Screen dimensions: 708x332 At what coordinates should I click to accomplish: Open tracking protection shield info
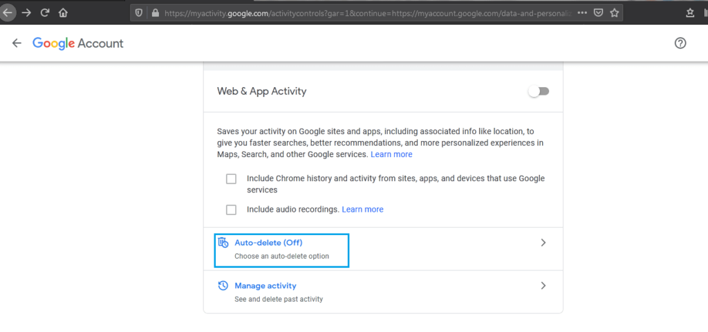139,12
